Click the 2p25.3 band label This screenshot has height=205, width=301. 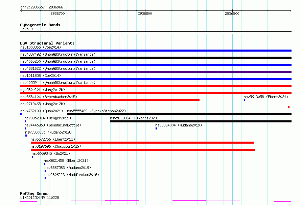coord(26,29)
